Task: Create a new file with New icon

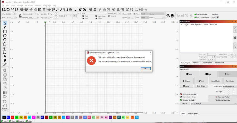Action: tap(4, 9)
